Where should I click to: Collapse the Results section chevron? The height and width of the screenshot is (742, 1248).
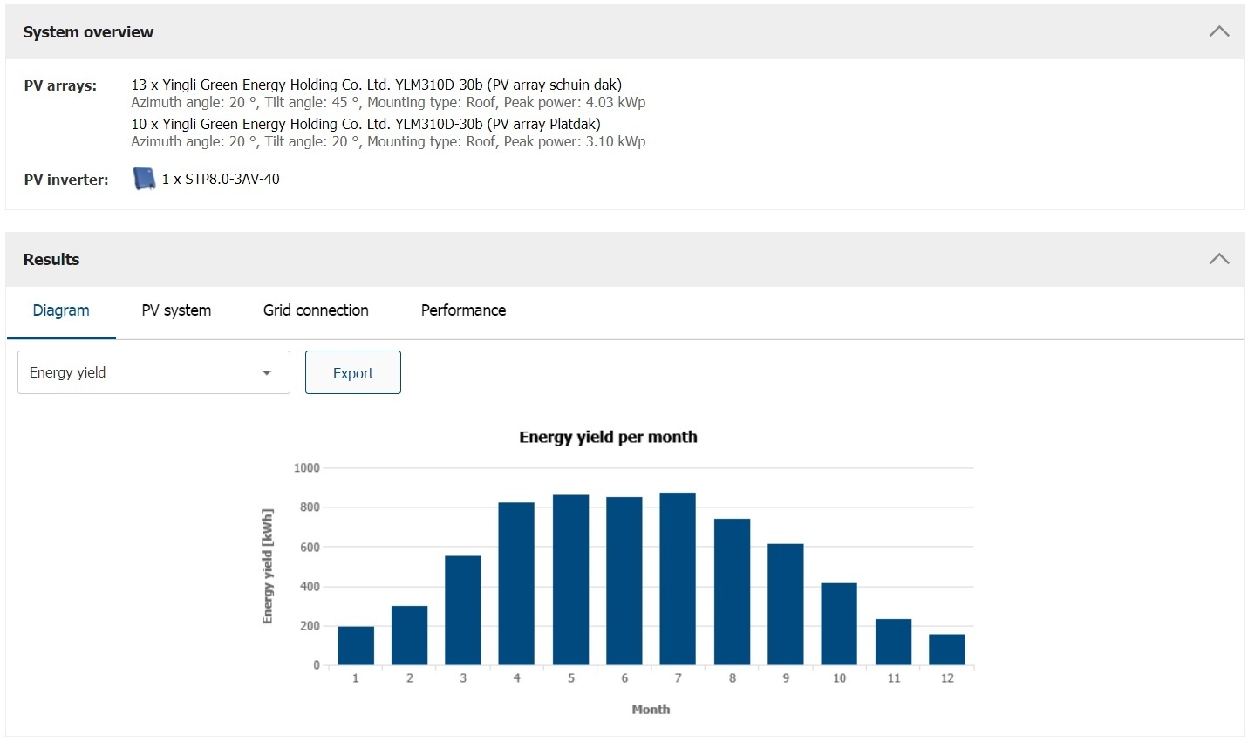point(1219,259)
